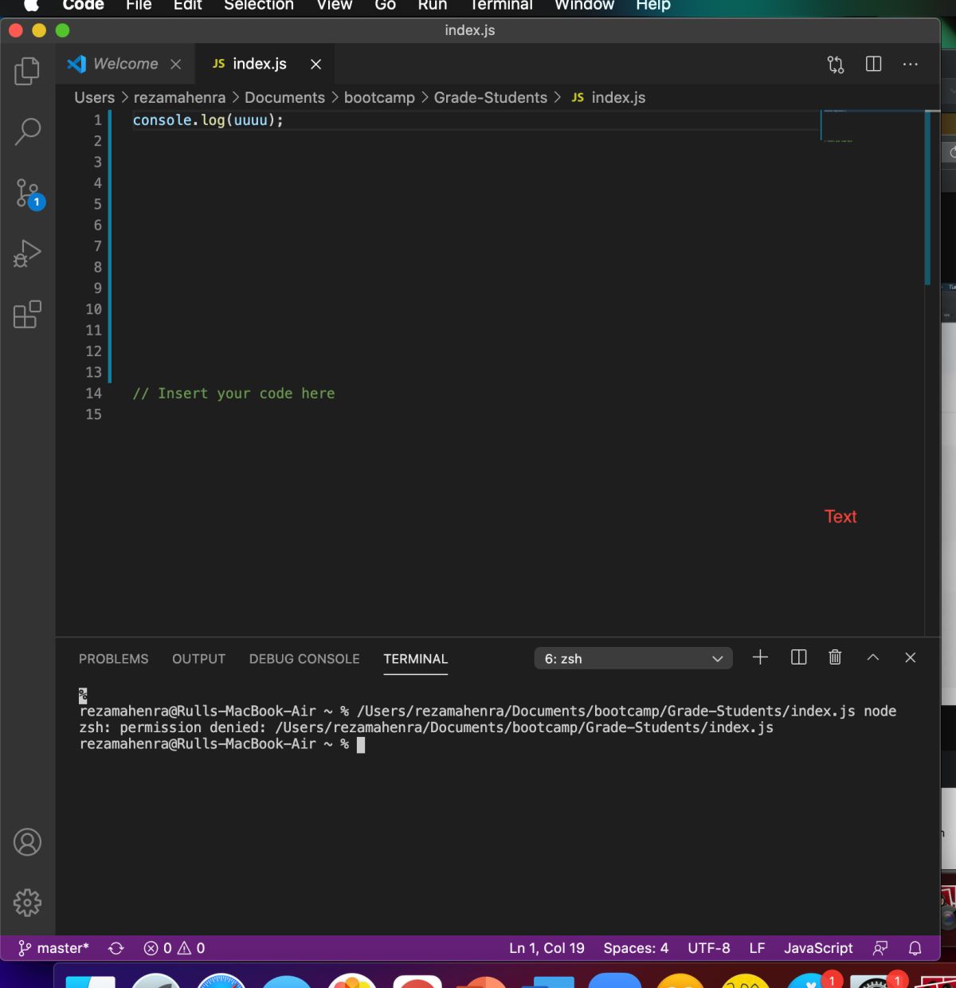
Task: Open the Code application menu
Action: pyautogui.click(x=84, y=5)
